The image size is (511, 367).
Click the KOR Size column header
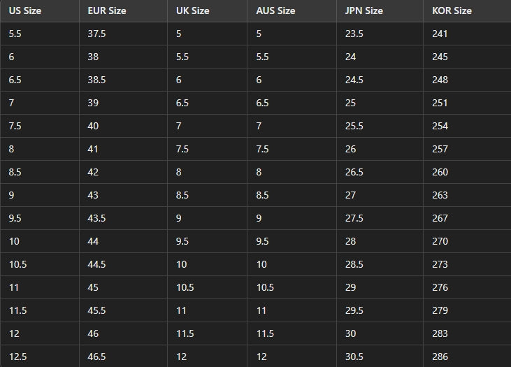(x=452, y=10)
